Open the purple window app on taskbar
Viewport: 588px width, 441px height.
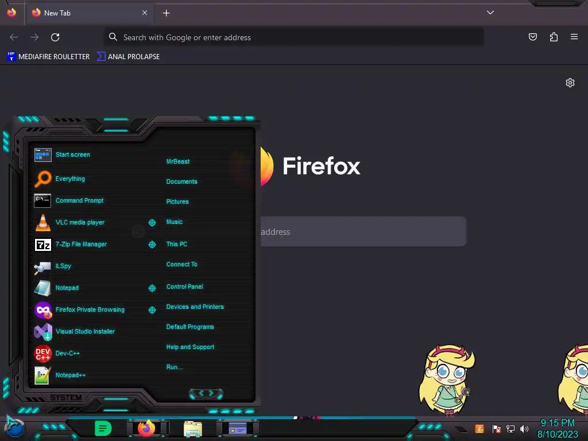coord(237,428)
